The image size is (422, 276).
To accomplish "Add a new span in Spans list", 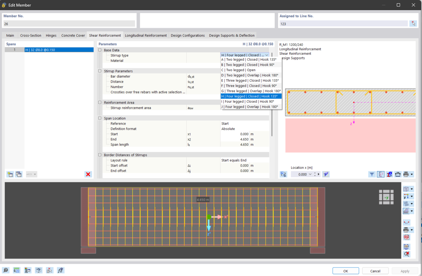I will pos(10,174).
